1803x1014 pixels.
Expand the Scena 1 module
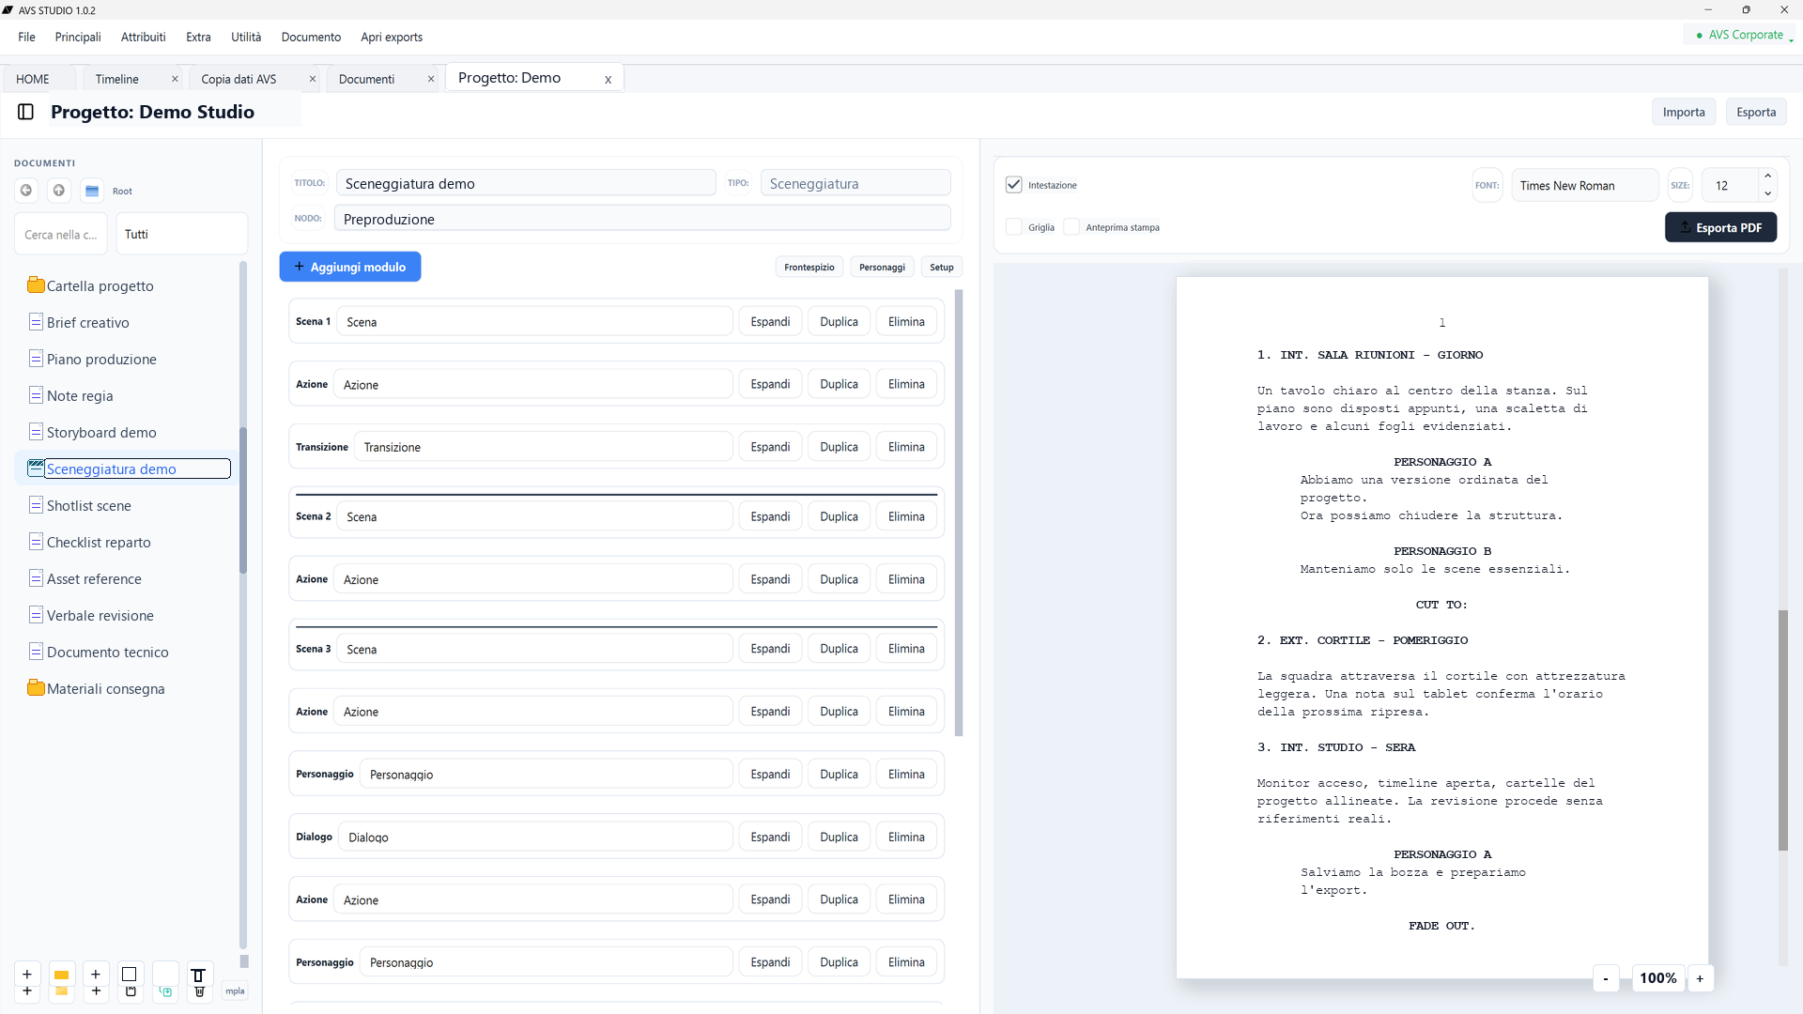(770, 321)
